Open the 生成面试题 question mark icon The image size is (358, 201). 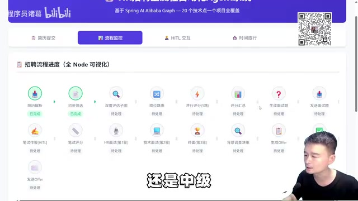(279, 94)
